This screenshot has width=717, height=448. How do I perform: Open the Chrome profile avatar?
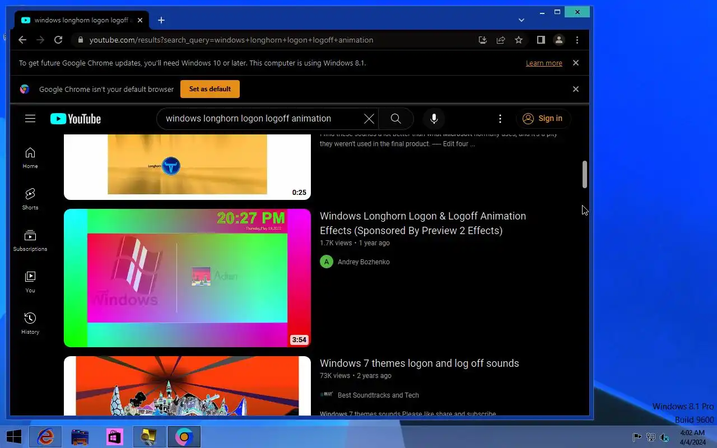click(558, 40)
